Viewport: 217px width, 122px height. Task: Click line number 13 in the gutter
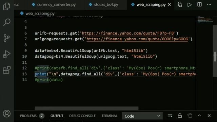(24, 74)
